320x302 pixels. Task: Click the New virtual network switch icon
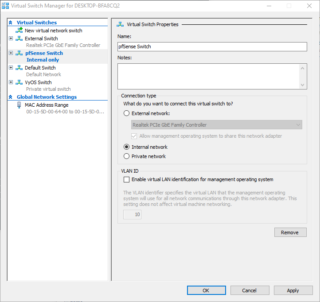[x=19, y=31]
